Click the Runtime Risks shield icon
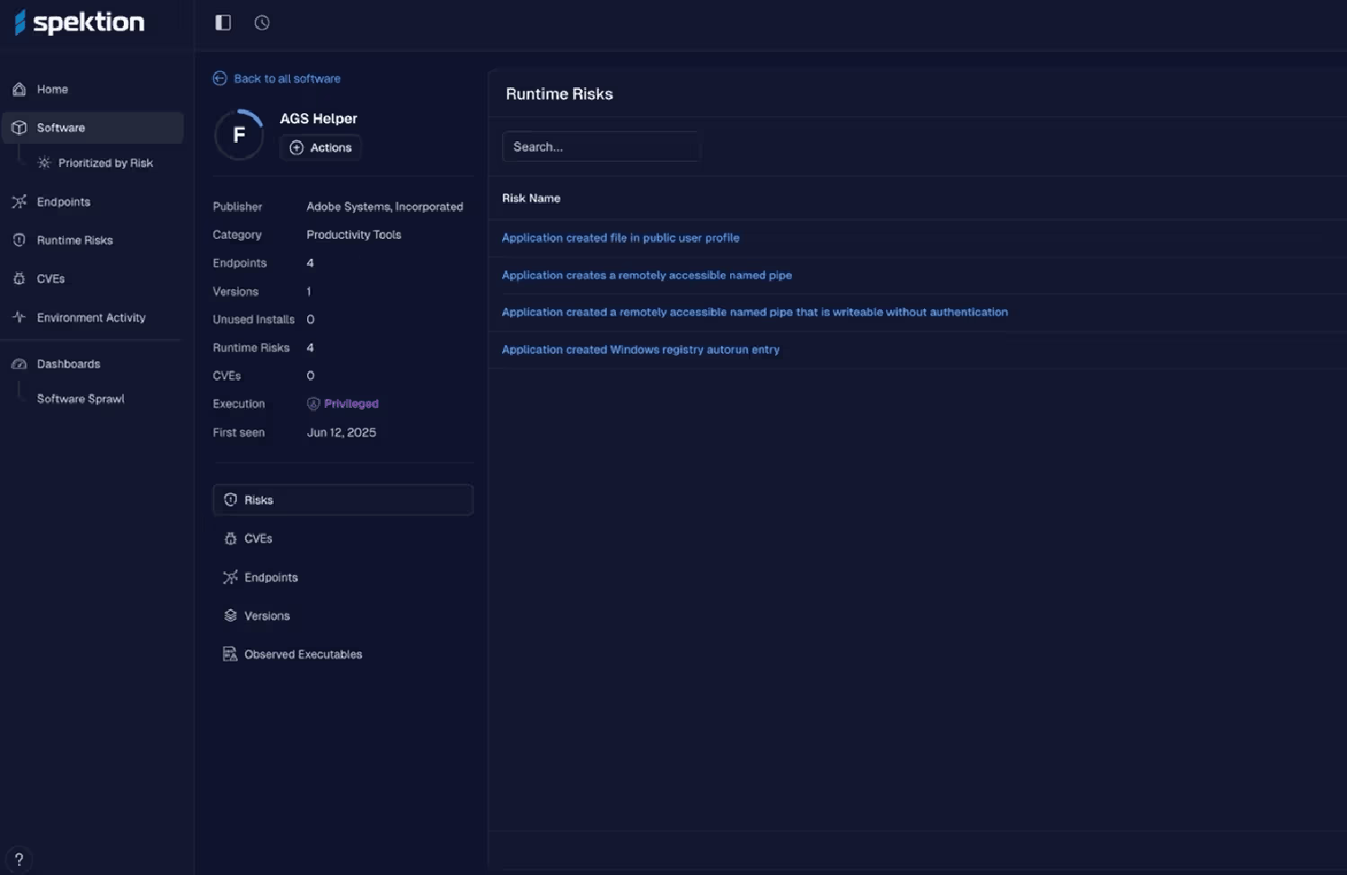 (19, 240)
